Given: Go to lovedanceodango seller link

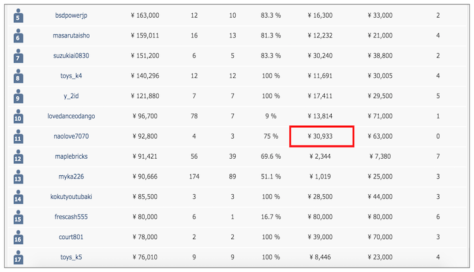Looking at the screenshot, I should [x=71, y=116].
